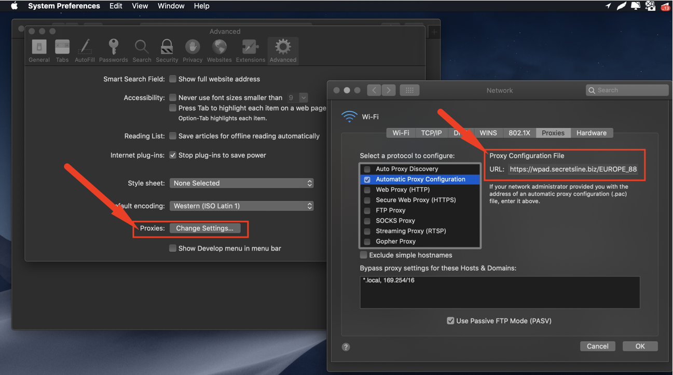Click the show all grid icon
The height and width of the screenshot is (375, 673).
[x=409, y=90]
